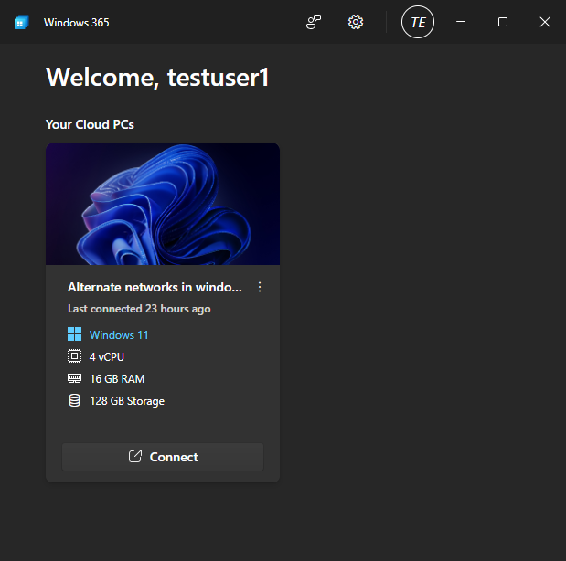Image resolution: width=566 pixels, height=561 pixels.
Task: Click the 'Windows 365' window title
Action: tap(76, 22)
